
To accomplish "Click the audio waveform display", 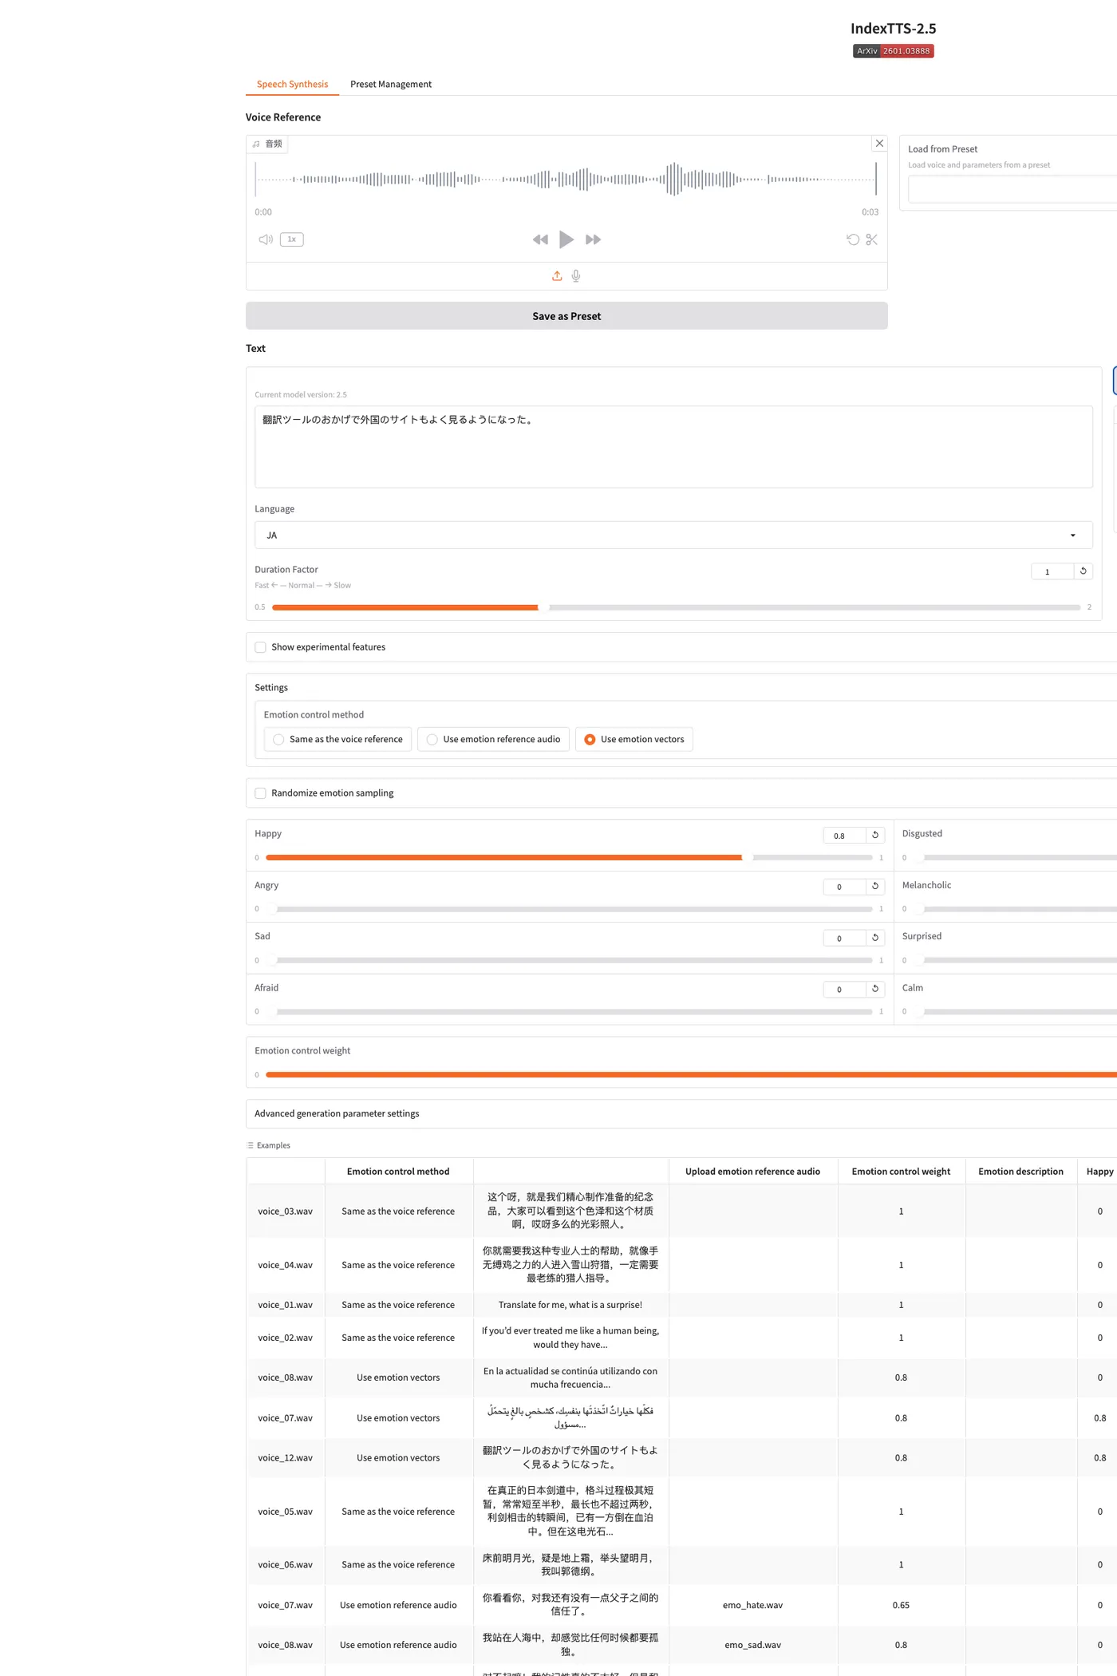I will 566,180.
